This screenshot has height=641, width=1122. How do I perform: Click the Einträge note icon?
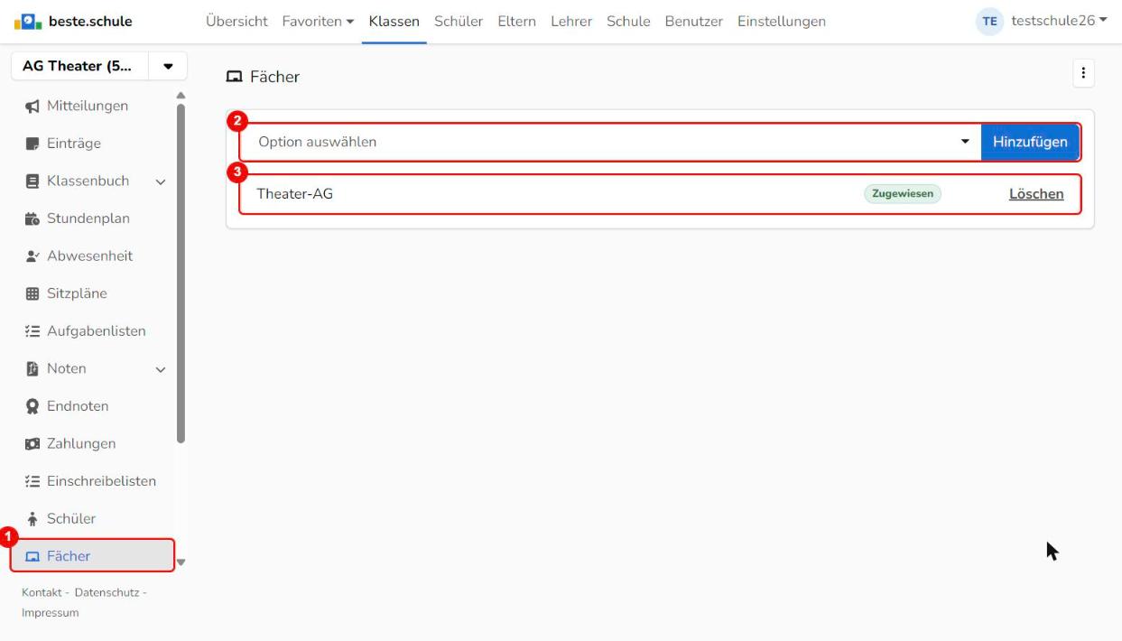32,144
